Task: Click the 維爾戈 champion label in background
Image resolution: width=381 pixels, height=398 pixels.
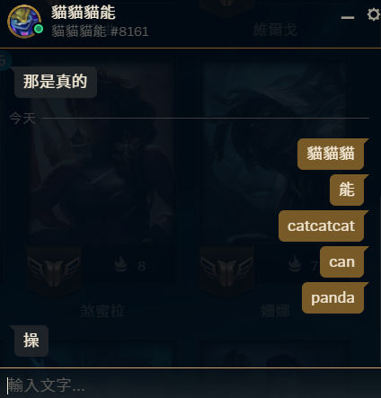Action: tap(275, 30)
